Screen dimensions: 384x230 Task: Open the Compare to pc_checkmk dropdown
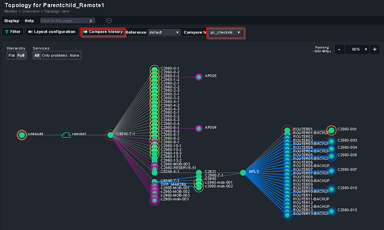[x=225, y=32]
